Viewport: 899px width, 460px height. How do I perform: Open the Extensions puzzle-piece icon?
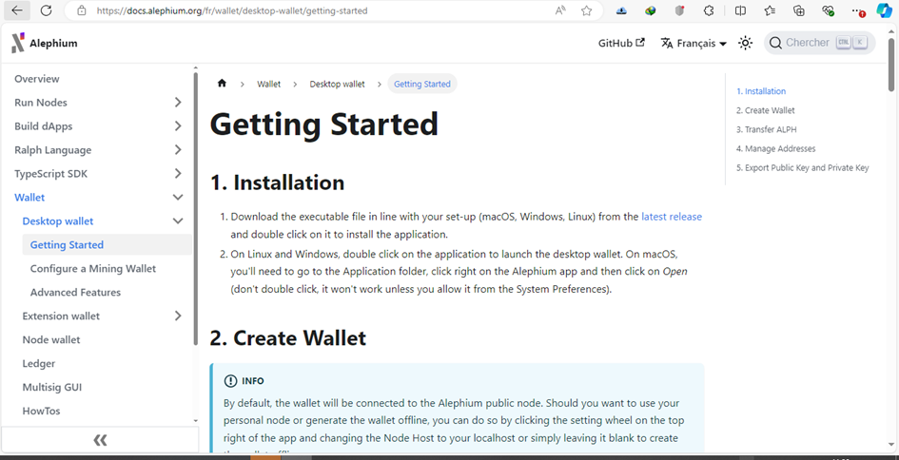pos(710,10)
